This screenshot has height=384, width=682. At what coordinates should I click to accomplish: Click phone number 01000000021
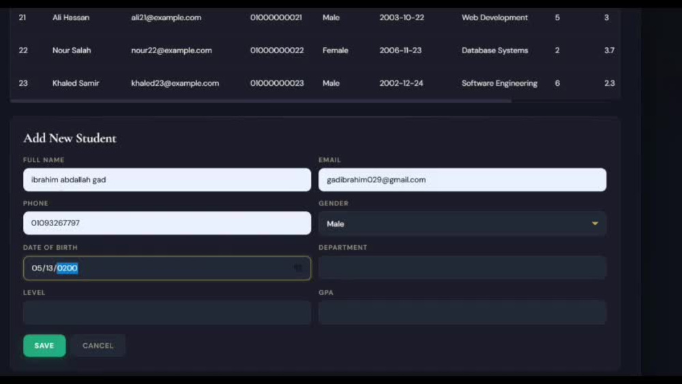pos(276,18)
